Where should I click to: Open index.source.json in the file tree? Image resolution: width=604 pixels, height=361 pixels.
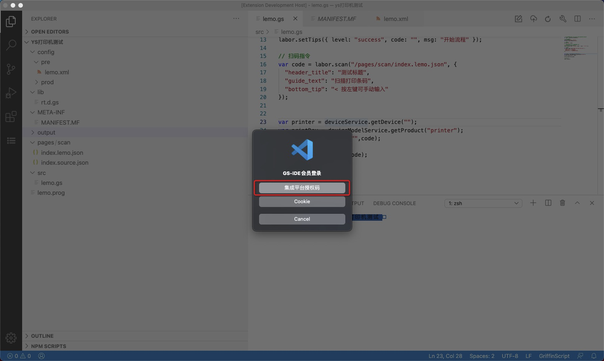[x=135, y=162]
